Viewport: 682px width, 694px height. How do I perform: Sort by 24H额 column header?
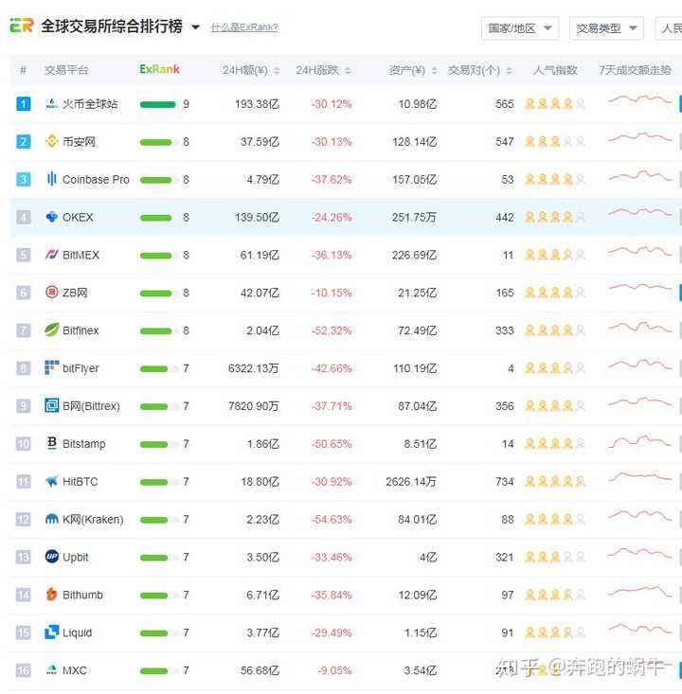coord(250,70)
